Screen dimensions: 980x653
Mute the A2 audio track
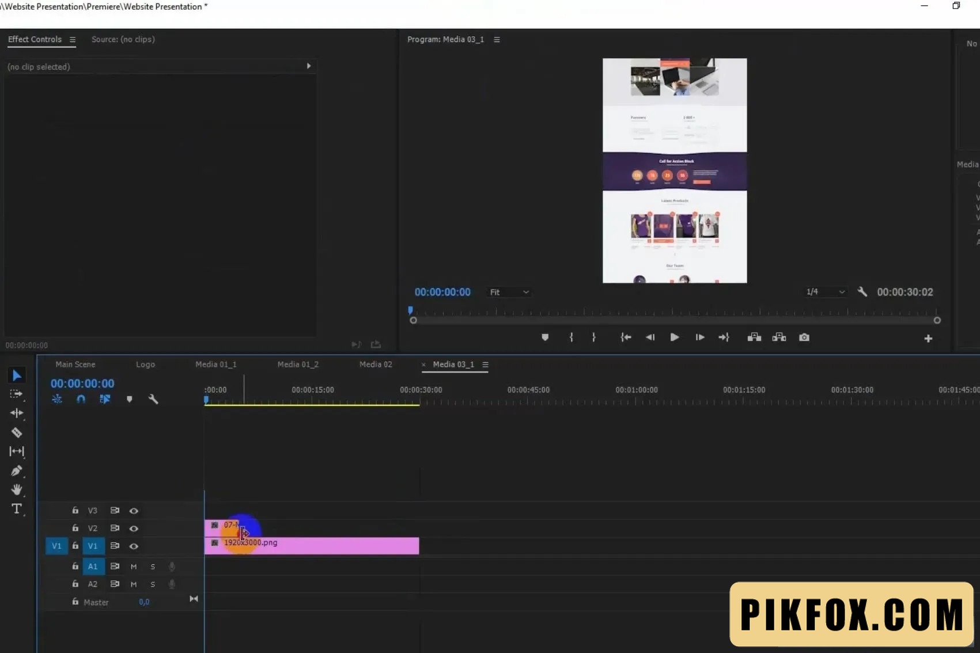(x=134, y=584)
